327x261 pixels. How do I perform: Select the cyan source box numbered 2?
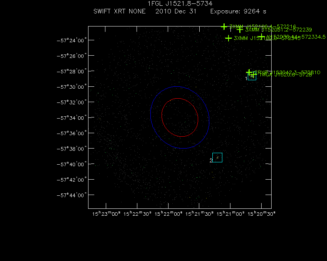217,157
